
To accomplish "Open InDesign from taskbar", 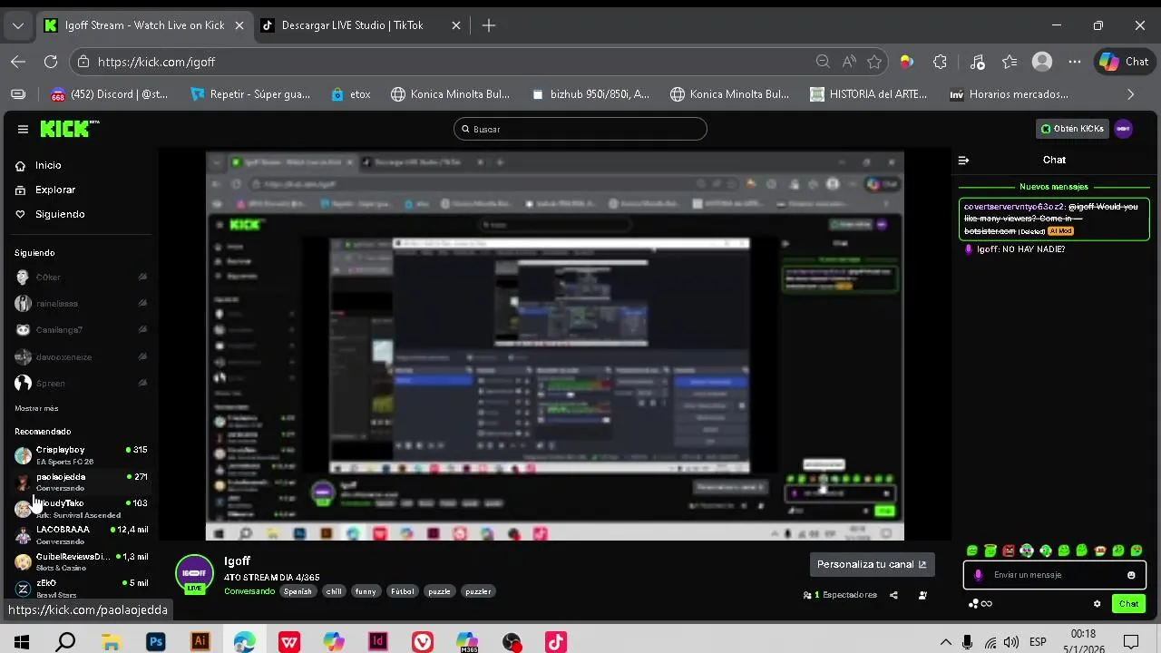I will 378,642.
